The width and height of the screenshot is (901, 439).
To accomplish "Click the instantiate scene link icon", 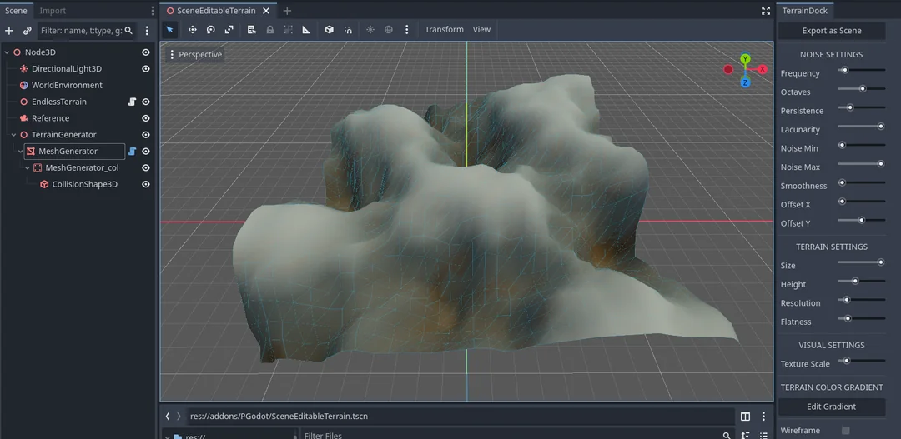I will pyautogui.click(x=27, y=31).
